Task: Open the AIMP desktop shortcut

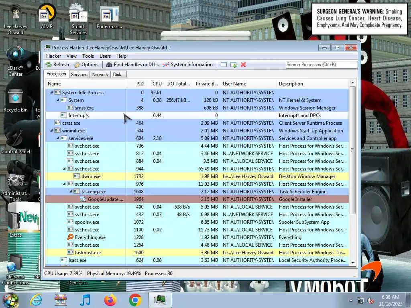Action: coord(47,17)
